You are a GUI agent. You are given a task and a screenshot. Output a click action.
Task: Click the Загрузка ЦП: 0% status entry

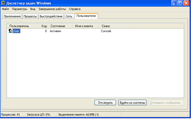coord(41,115)
